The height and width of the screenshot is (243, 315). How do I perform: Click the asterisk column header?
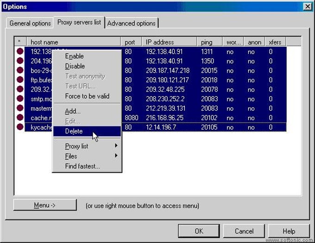coord(20,42)
